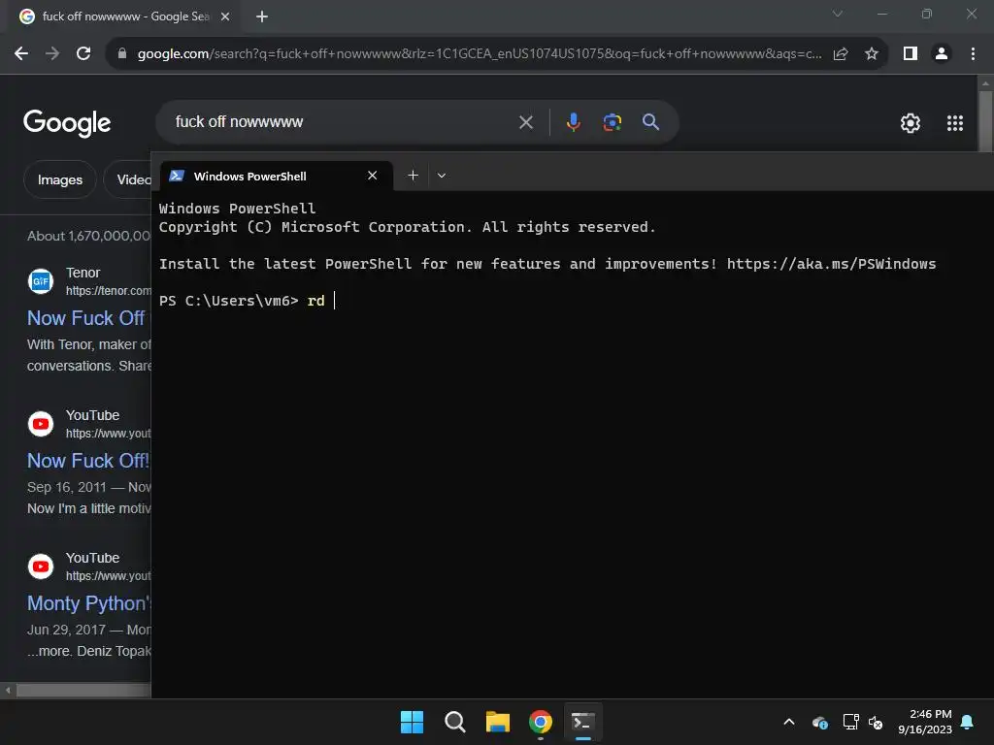Start a voice search with microphone

click(x=573, y=122)
